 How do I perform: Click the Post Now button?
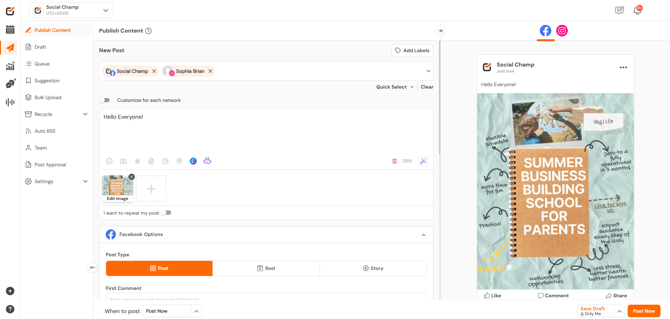(644, 311)
